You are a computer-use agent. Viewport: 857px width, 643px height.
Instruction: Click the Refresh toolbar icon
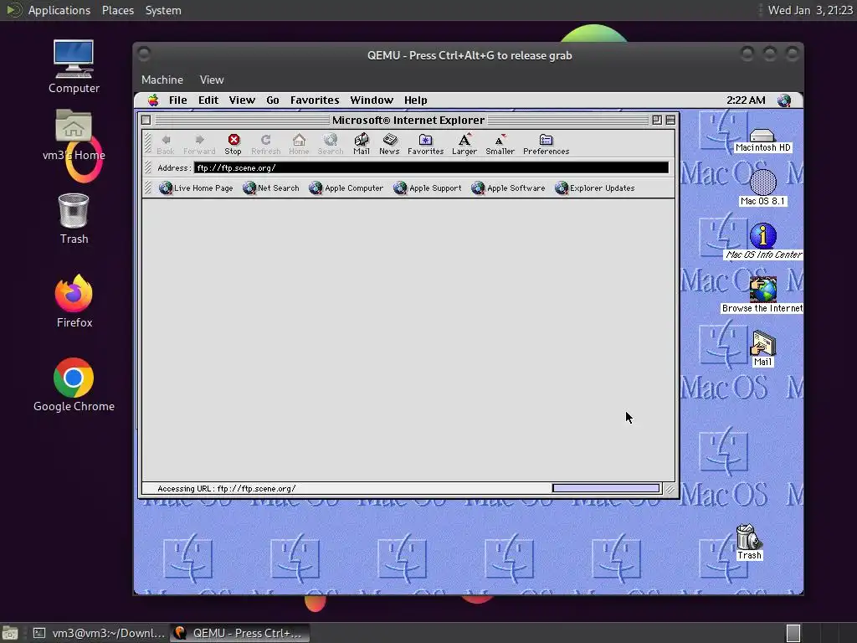(265, 144)
